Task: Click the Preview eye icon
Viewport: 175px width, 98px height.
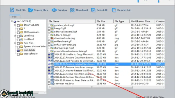Action: [x=54, y=10]
